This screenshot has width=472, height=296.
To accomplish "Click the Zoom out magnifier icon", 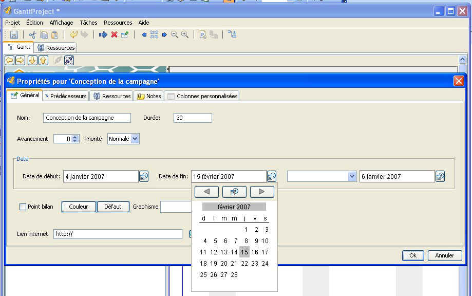I will click(x=174, y=34).
